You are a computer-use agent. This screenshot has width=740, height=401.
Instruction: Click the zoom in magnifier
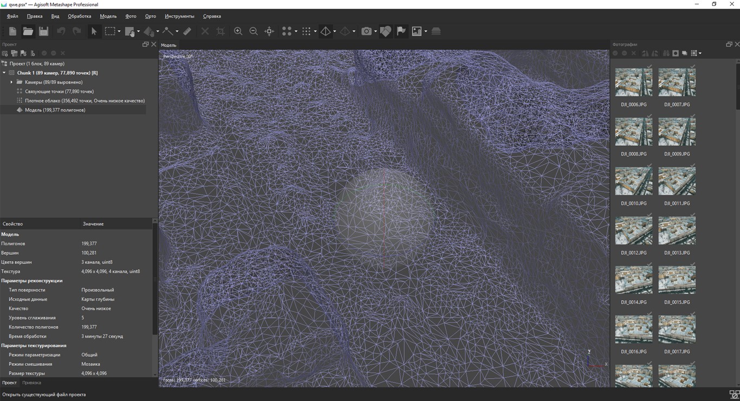[238, 31]
